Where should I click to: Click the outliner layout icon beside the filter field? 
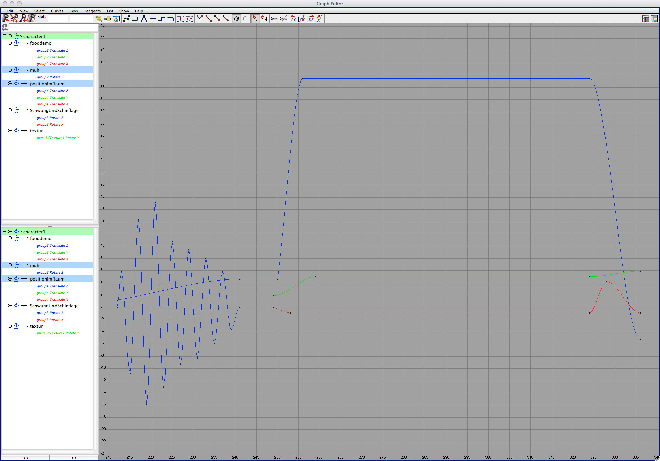click(x=5, y=28)
